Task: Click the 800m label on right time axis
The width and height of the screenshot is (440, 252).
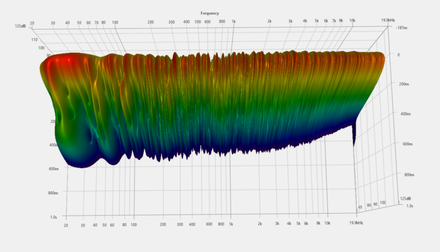Action: pos(409,175)
